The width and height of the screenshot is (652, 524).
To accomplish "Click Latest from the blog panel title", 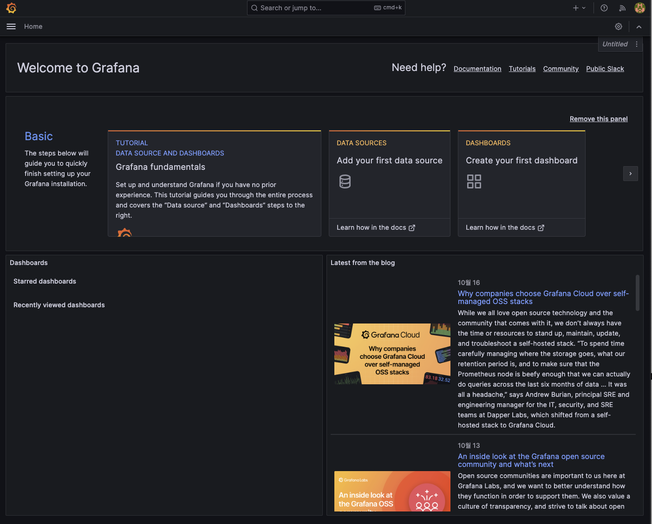I will pos(363,263).
